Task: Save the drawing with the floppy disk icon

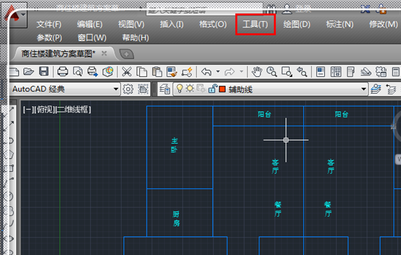Action: 44,72
